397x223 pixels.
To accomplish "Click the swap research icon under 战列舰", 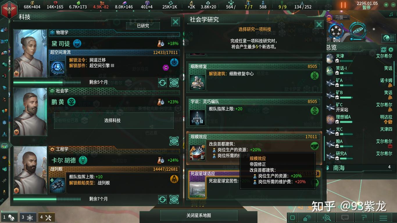I will point(162,199).
